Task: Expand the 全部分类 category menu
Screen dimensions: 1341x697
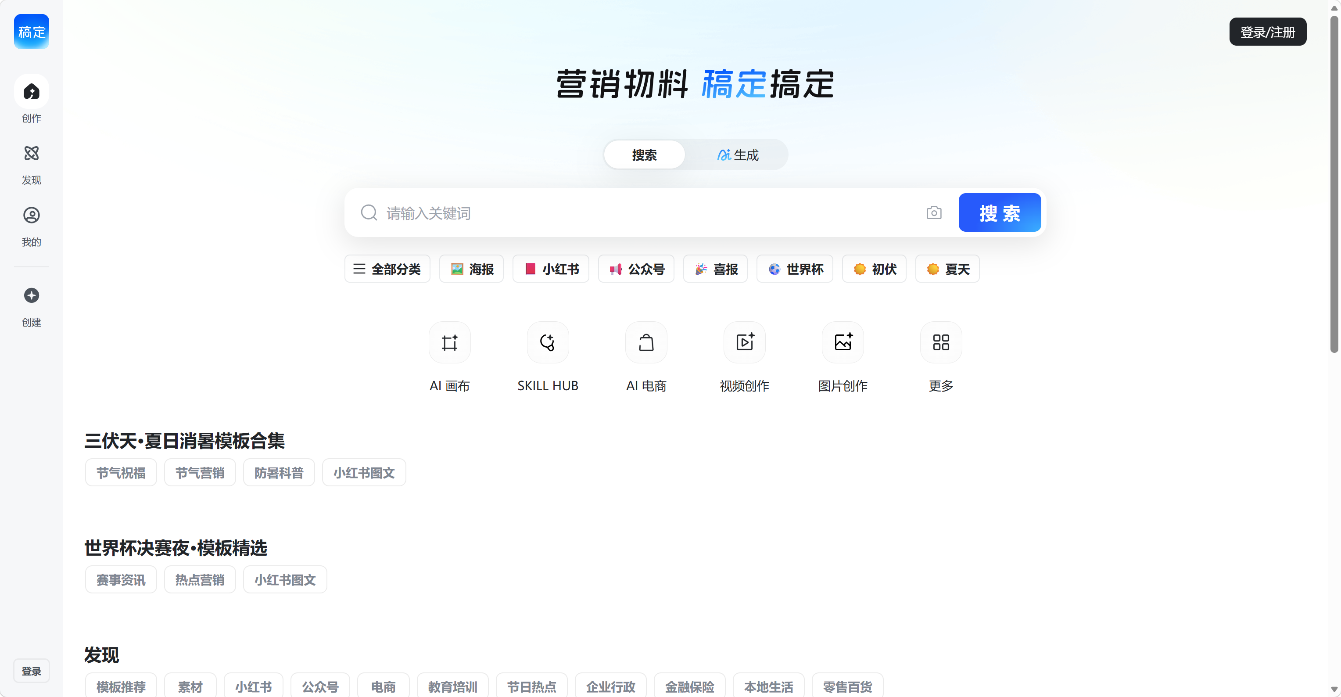Action: click(387, 269)
